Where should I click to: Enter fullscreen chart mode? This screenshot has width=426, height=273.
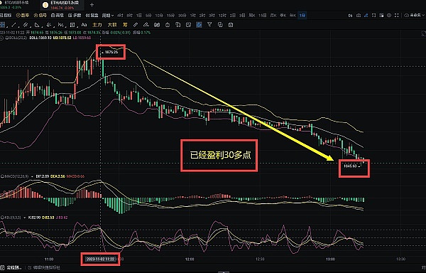click(x=397, y=16)
